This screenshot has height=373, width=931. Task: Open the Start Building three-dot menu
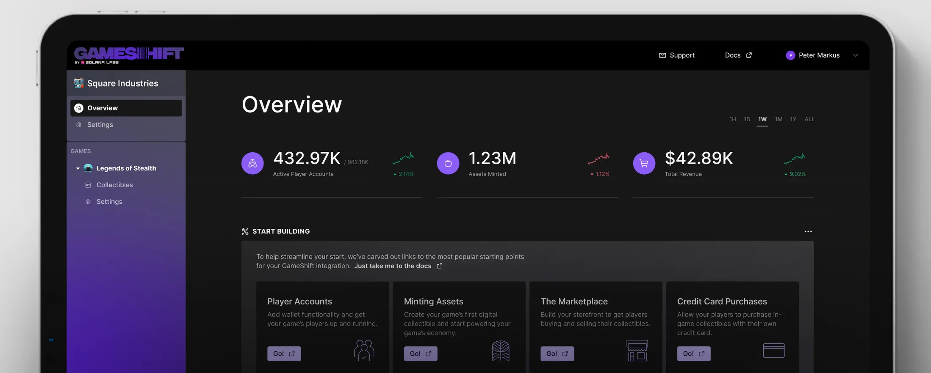808,231
